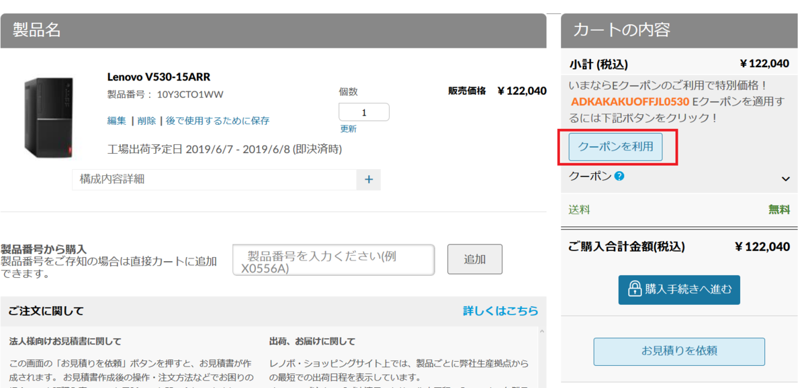The height and width of the screenshot is (388, 806).
Task: Click the 追加 button
Action: tap(475, 259)
